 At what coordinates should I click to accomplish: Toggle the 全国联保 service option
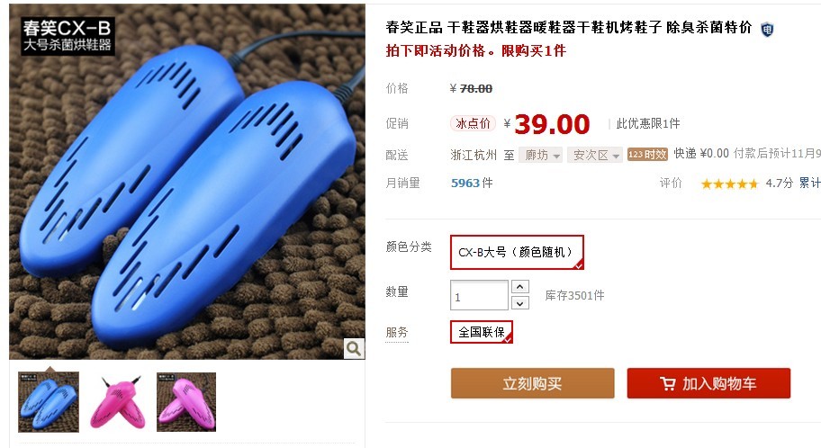click(x=482, y=332)
